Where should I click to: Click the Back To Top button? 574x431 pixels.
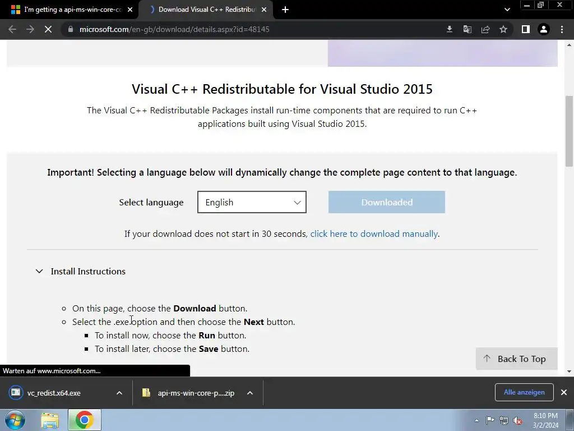pos(516,359)
